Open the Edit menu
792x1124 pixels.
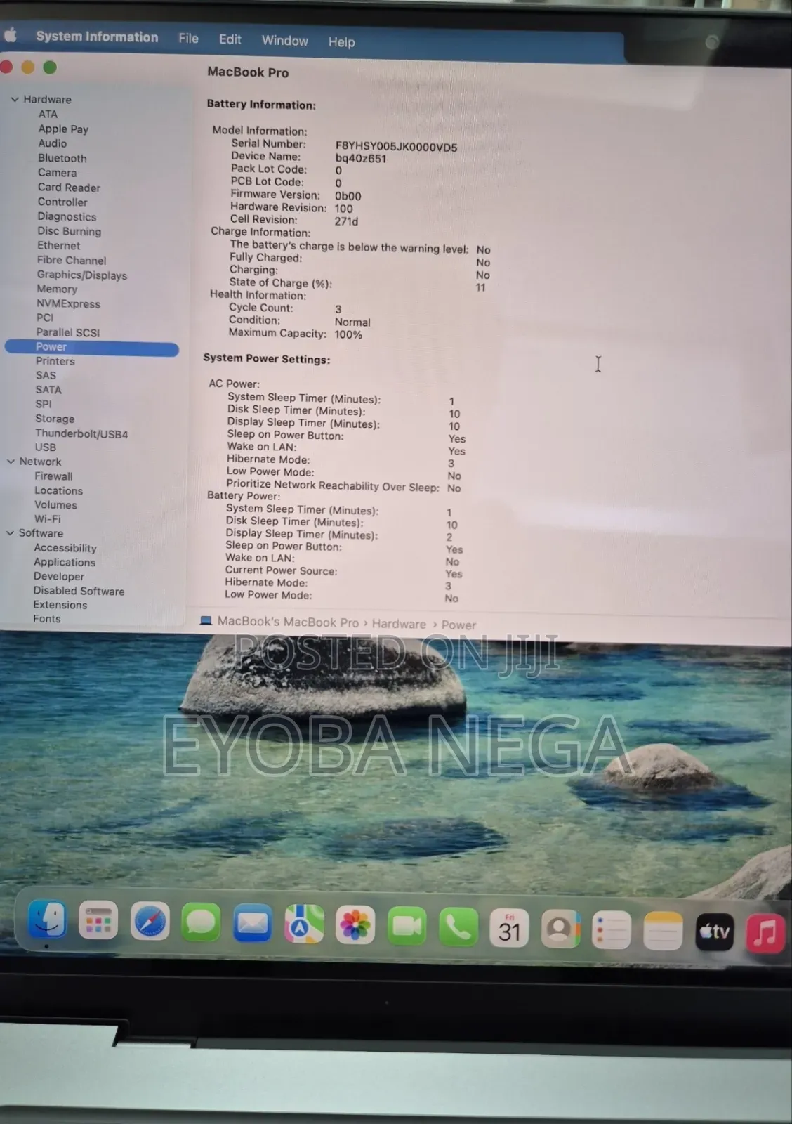click(x=230, y=39)
